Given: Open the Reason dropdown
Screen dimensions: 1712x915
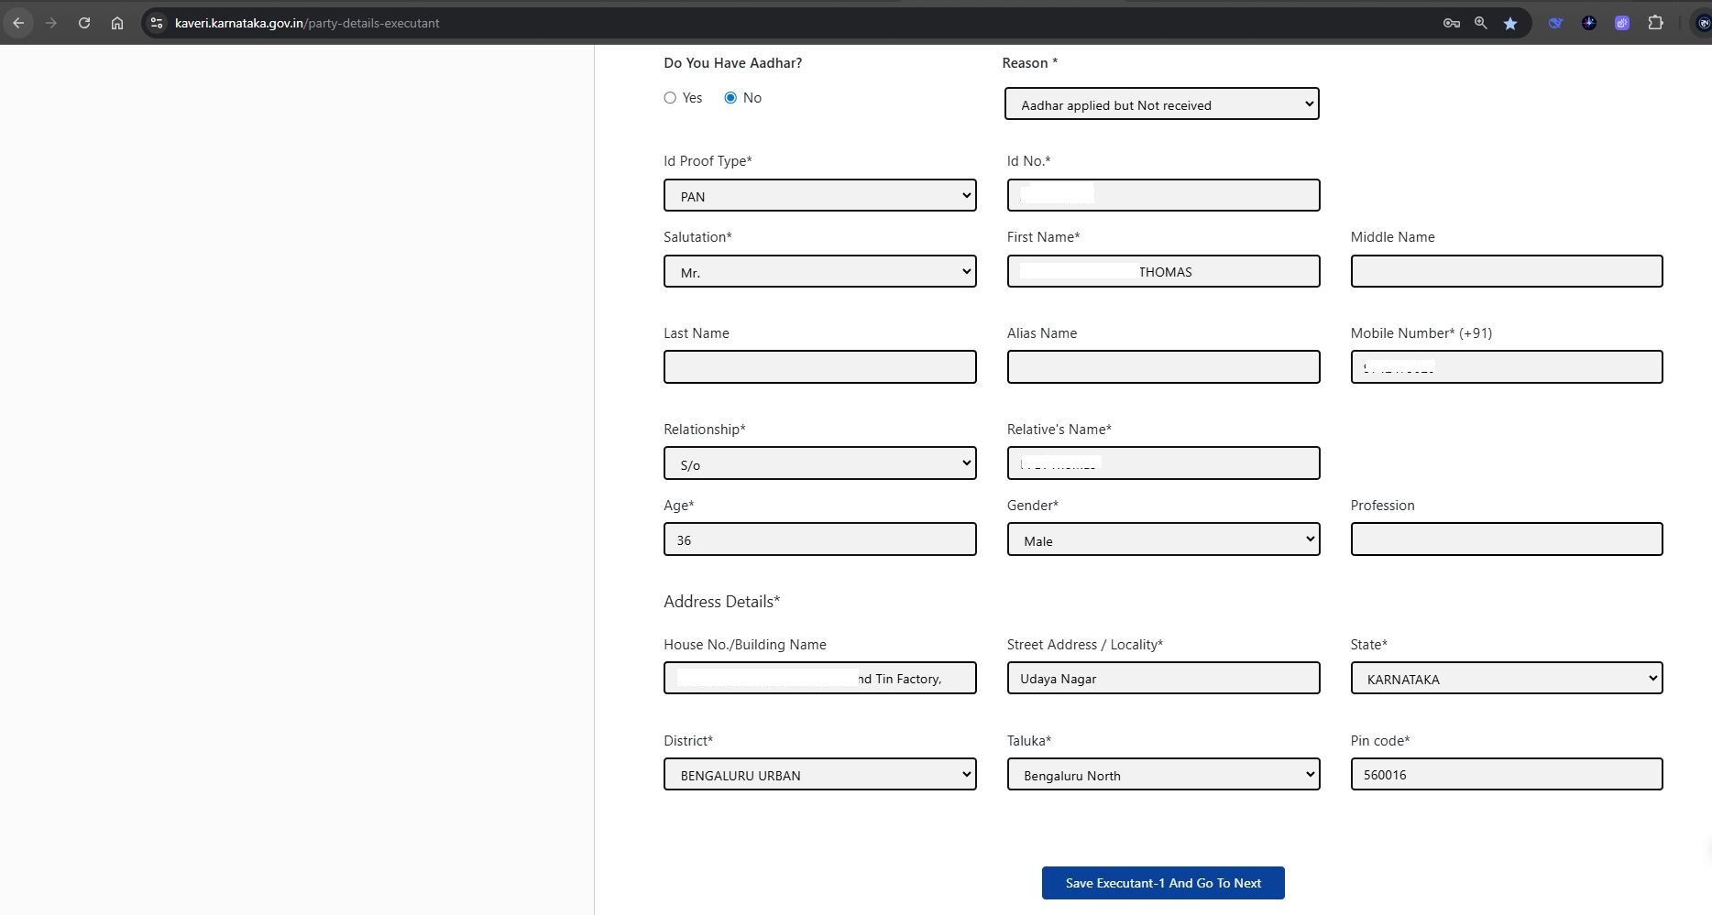Looking at the screenshot, I should click(1161, 104).
